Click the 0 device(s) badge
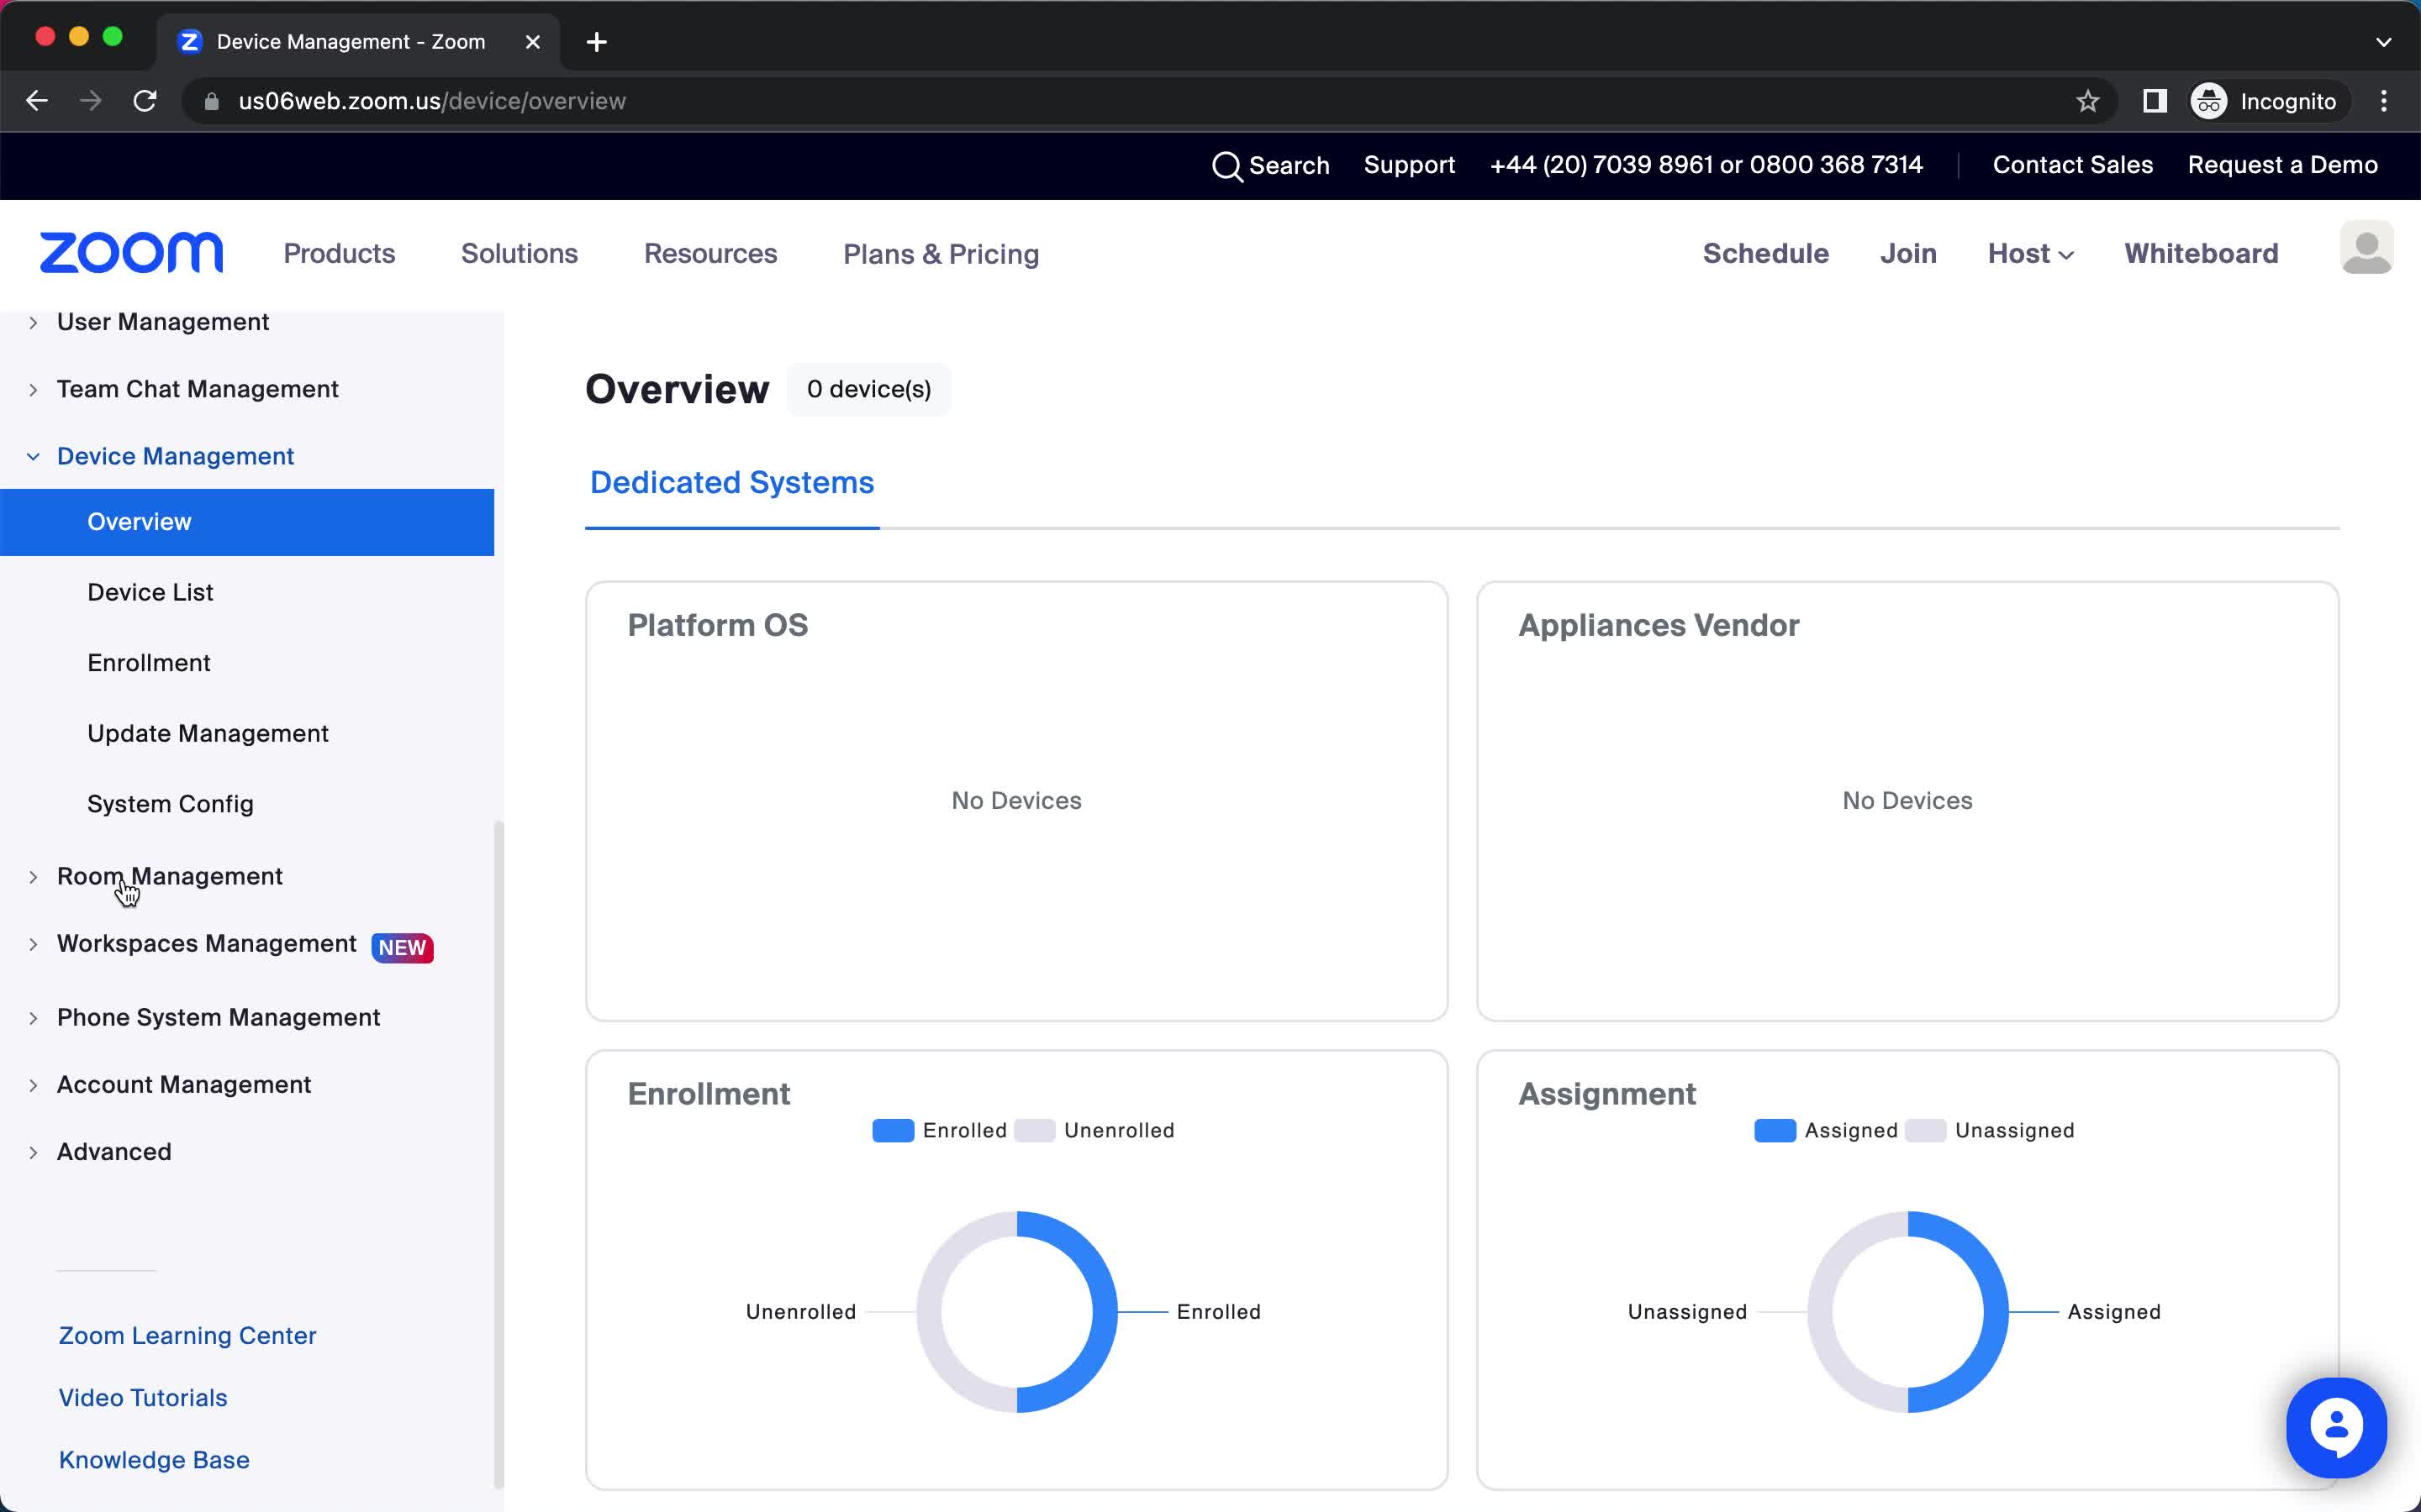Screen dimensions: 2421x1512 click(x=868, y=389)
